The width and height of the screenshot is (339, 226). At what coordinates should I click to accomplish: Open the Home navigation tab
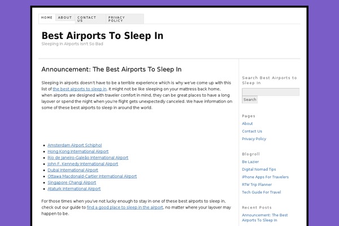coord(47,18)
